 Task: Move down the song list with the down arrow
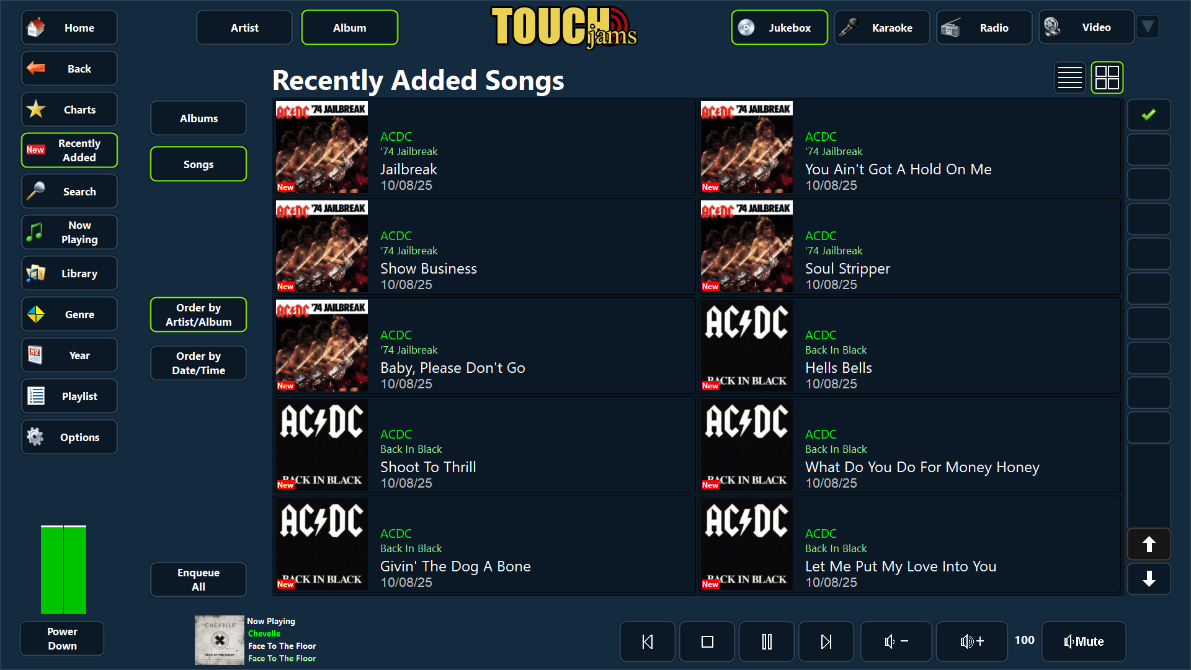[1149, 579]
